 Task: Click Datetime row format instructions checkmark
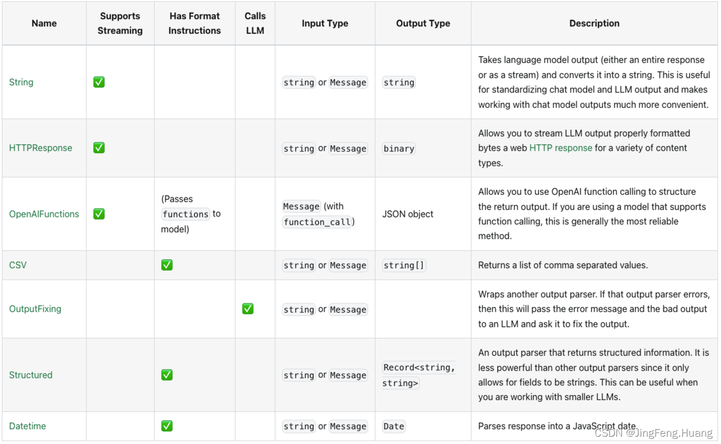(x=167, y=426)
